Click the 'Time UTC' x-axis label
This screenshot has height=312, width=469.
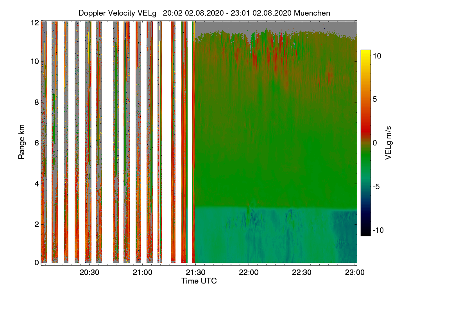[199, 281]
